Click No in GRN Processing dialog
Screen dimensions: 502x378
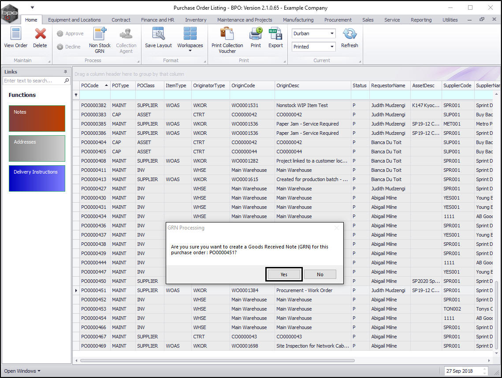coord(320,274)
